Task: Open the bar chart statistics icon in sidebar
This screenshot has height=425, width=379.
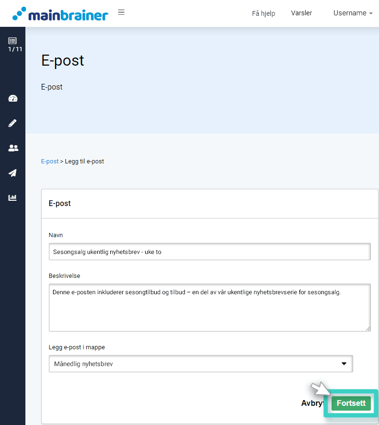Action: tap(12, 197)
